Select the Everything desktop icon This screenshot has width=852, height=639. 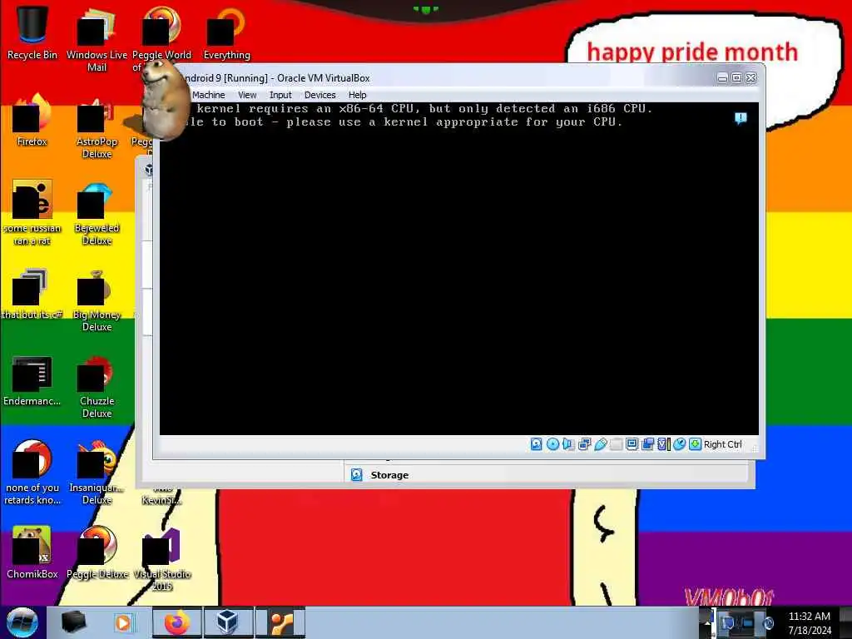(x=226, y=33)
